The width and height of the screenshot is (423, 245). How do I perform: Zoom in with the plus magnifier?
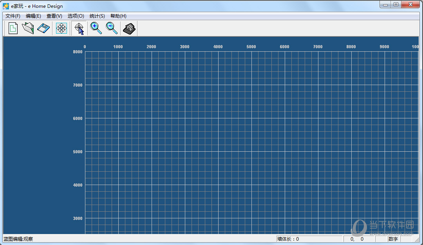pos(96,29)
